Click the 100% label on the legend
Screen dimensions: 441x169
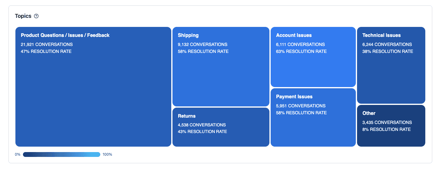(x=107, y=154)
